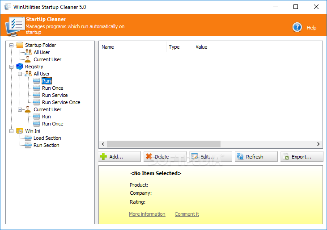Select Run under Registry Current User
The image size is (327, 230).
(x=46, y=117)
